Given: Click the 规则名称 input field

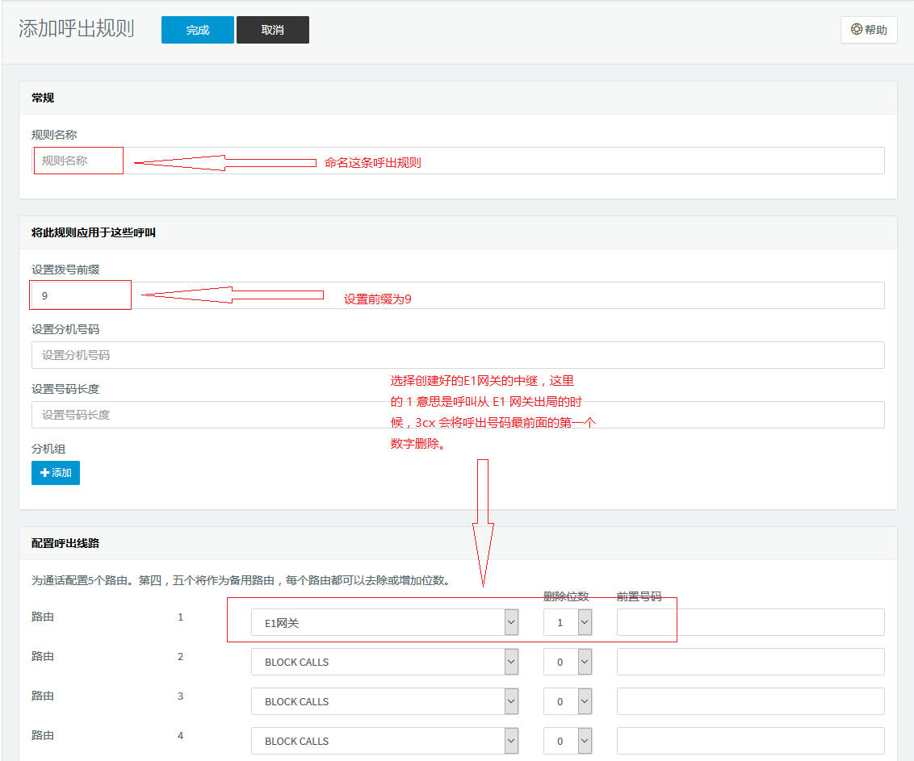Looking at the screenshot, I should point(458,161).
